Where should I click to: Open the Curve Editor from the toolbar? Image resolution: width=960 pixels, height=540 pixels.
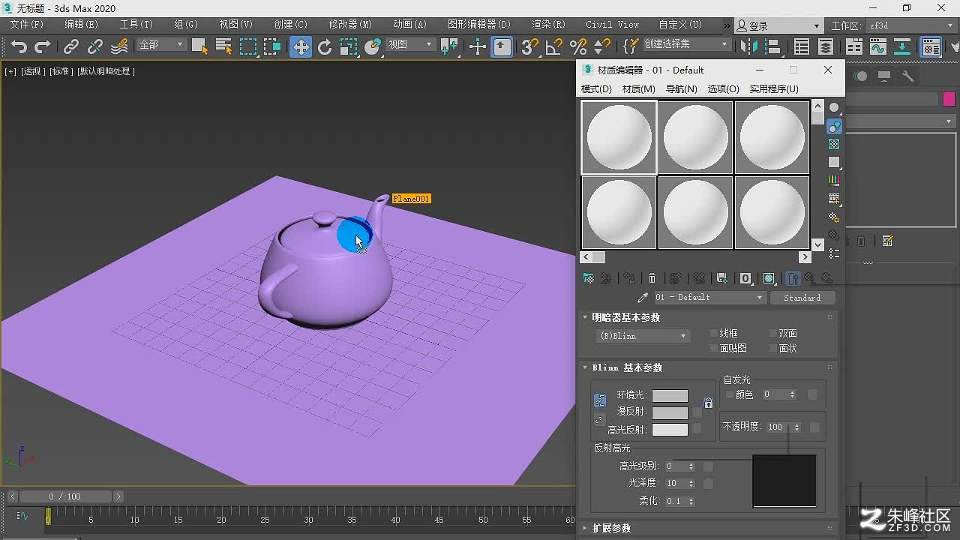pos(878,47)
